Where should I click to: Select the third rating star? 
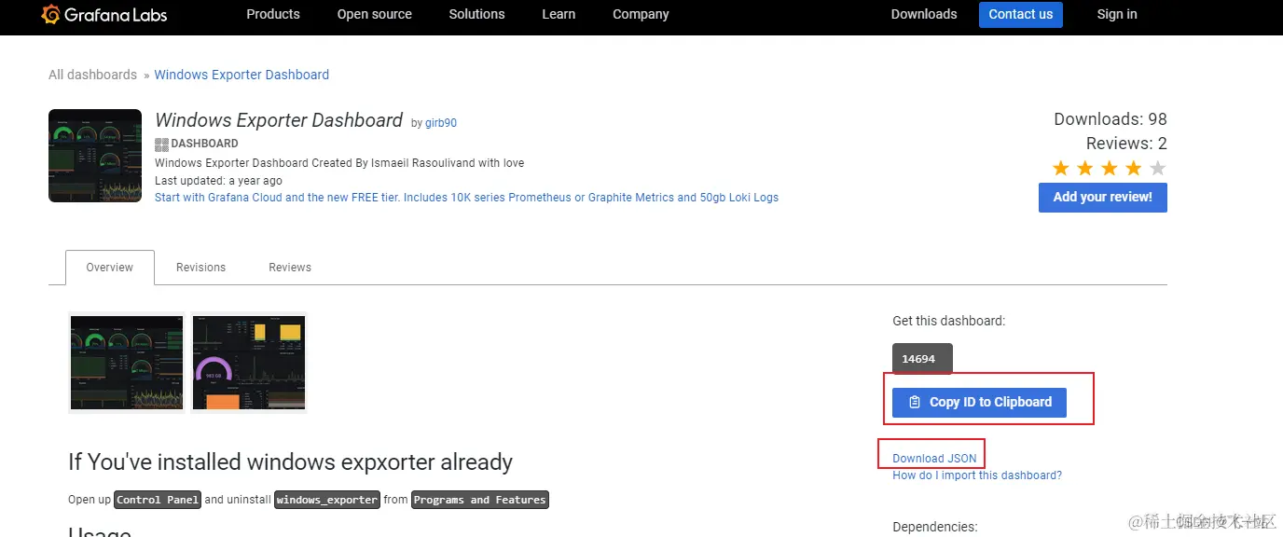pyautogui.click(x=1110, y=169)
